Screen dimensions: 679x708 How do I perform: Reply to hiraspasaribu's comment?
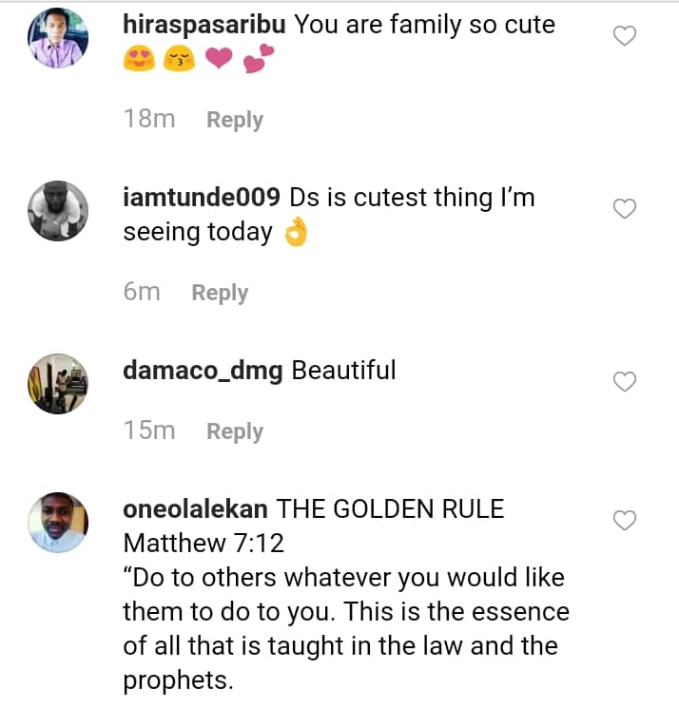pos(235,120)
